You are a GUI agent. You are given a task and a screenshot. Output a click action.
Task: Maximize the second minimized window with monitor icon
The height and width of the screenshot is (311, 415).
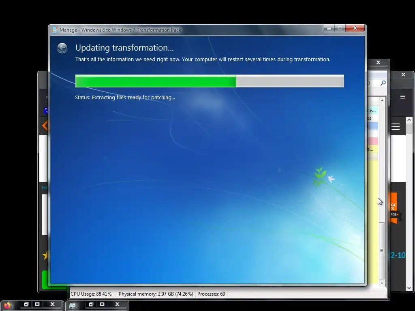tap(102, 304)
